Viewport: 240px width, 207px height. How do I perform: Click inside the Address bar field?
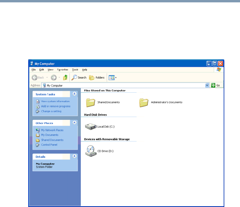(x=125, y=85)
